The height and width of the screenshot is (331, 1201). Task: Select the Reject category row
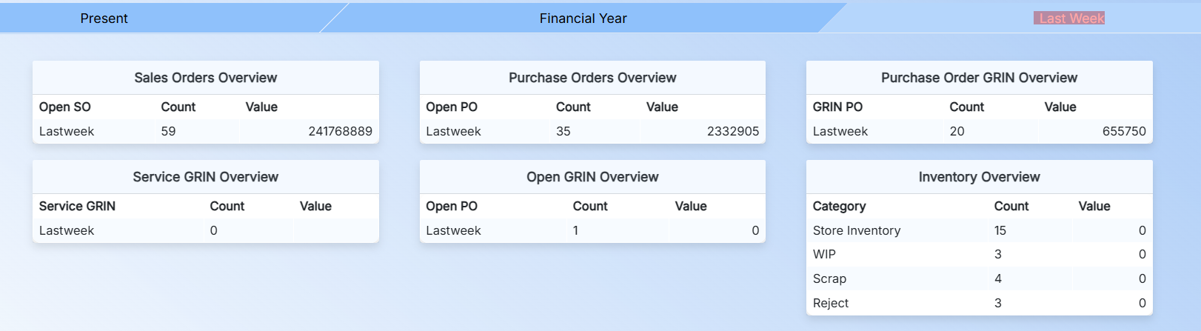tap(831, 303)
